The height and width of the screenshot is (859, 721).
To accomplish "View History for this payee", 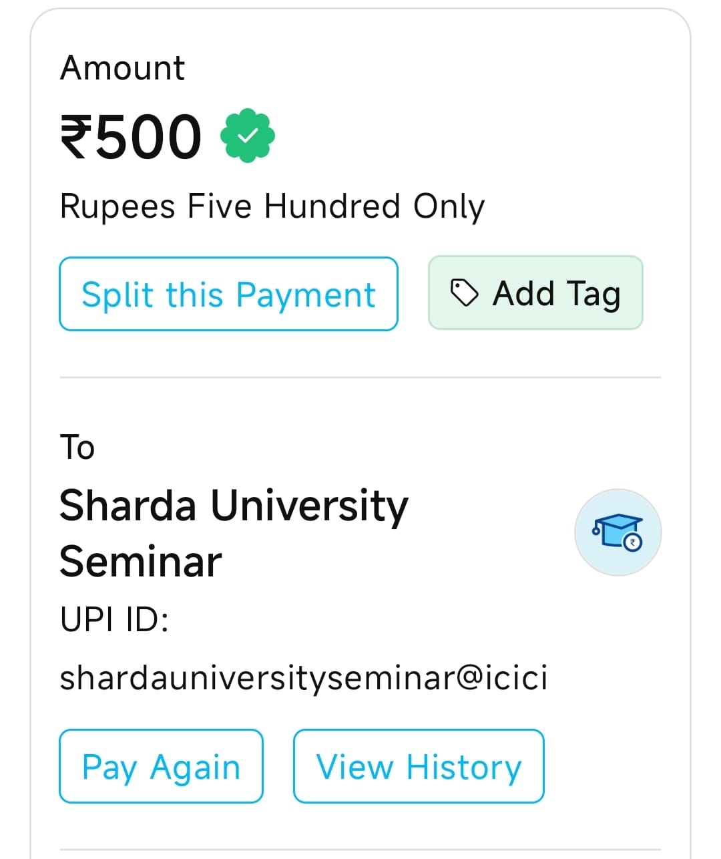I will click(x=419, y=766).
